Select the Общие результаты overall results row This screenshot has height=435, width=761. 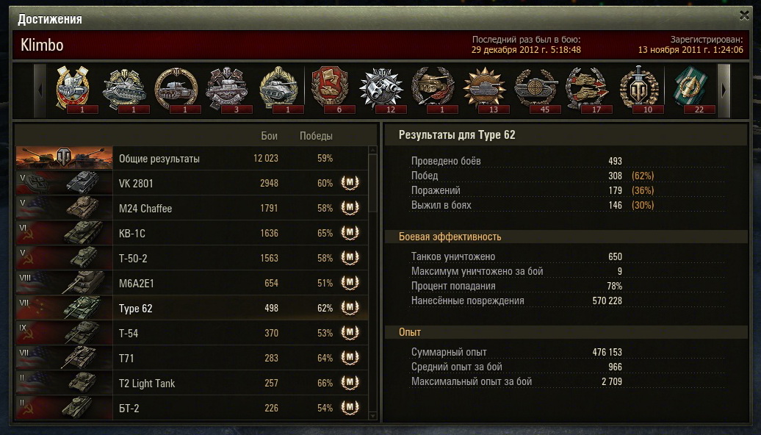(x=192, y=158)
